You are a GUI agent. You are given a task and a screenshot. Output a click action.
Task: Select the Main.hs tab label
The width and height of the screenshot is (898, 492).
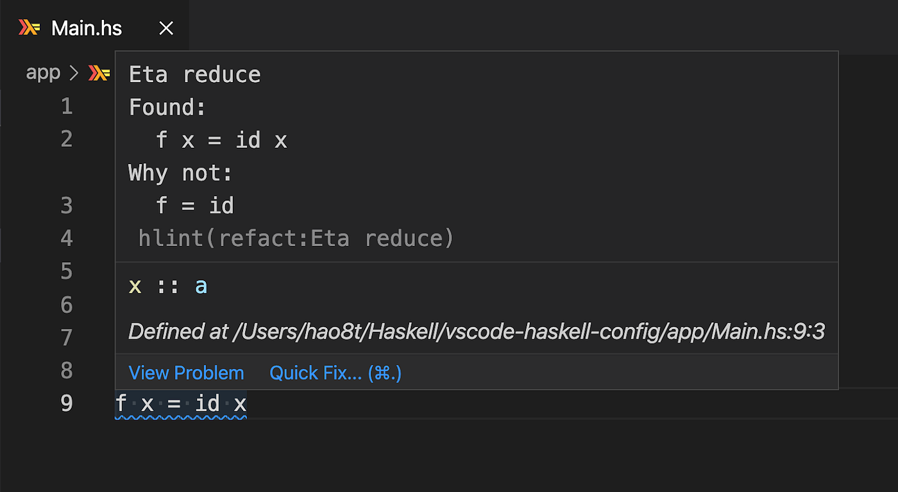tap(87, 28)
